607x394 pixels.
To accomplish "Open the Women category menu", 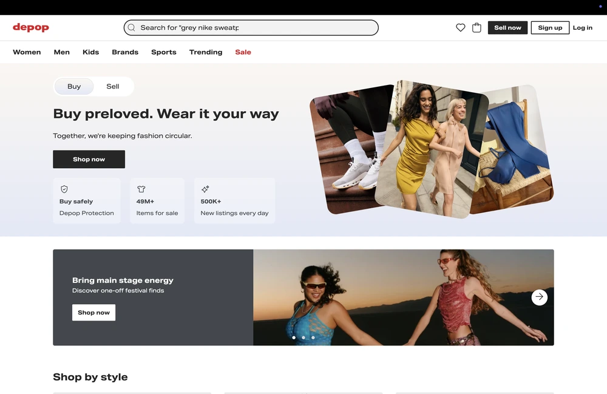I will [x=27, y=52].
